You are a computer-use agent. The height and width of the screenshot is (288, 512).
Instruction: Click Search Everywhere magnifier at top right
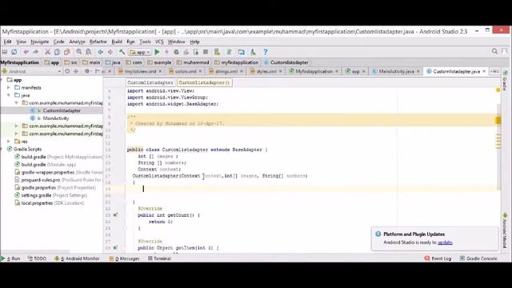[x=494, y=51]
